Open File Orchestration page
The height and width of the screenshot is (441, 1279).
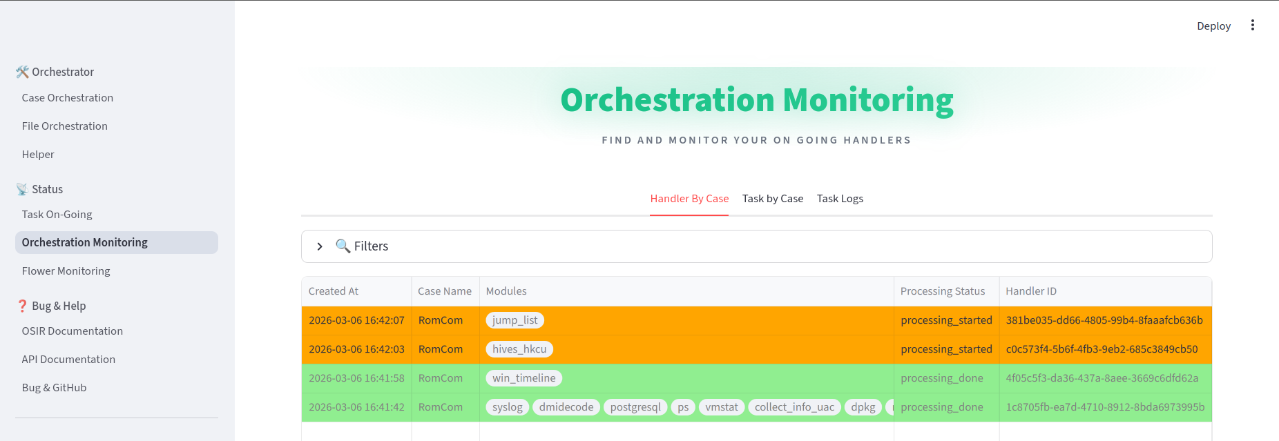point(65,126)
